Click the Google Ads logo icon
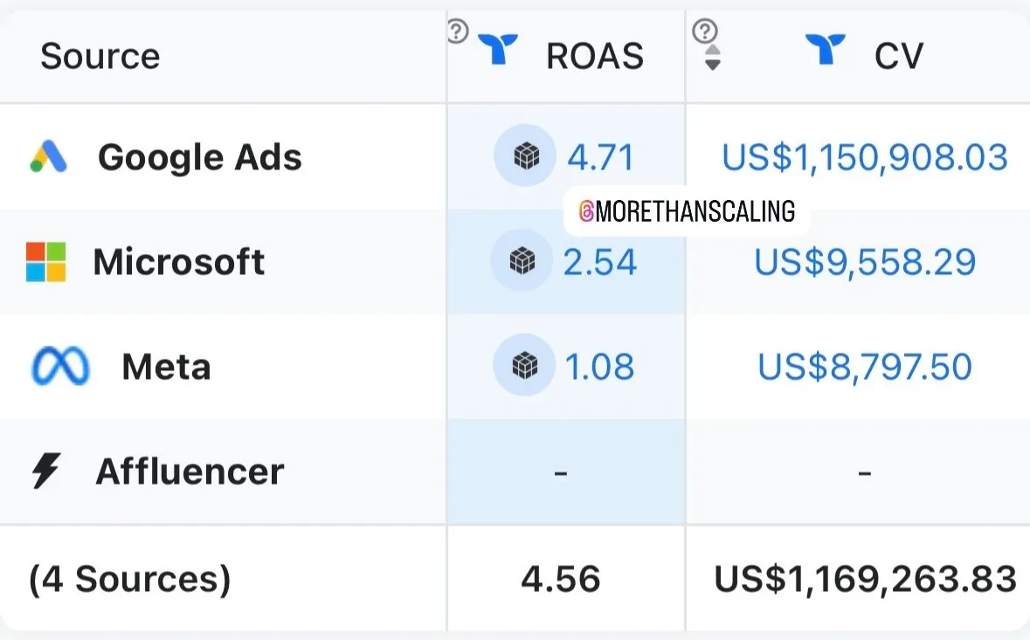This screenshot has width=1030, height=640. point(49,157)
